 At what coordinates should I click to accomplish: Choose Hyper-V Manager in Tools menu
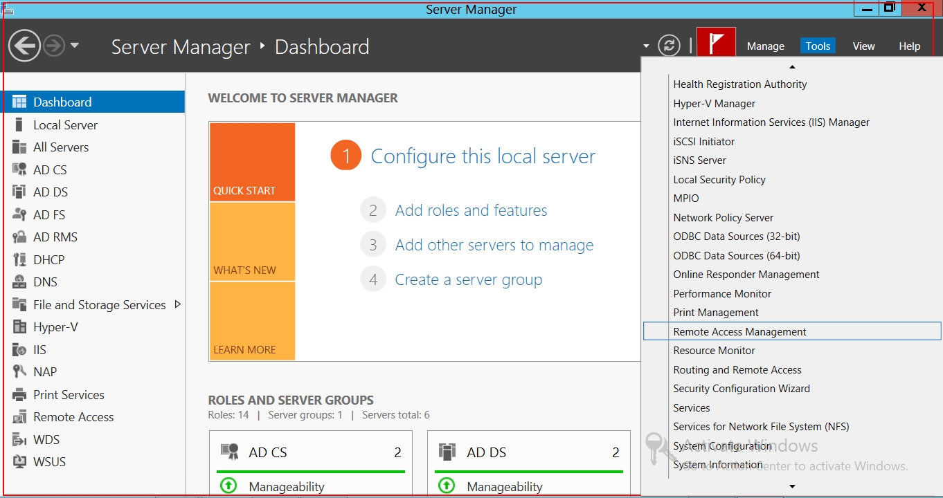(714, 104)
